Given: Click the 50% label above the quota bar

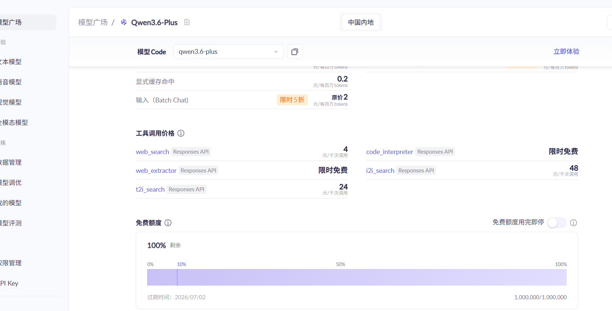Looking at the screenshot, I should pyautogui.click(x=341, y=265).
